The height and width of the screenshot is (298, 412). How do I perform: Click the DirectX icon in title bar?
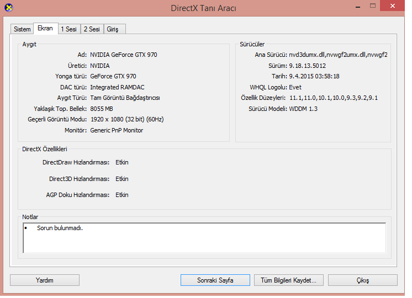click(x=9, y=8)
